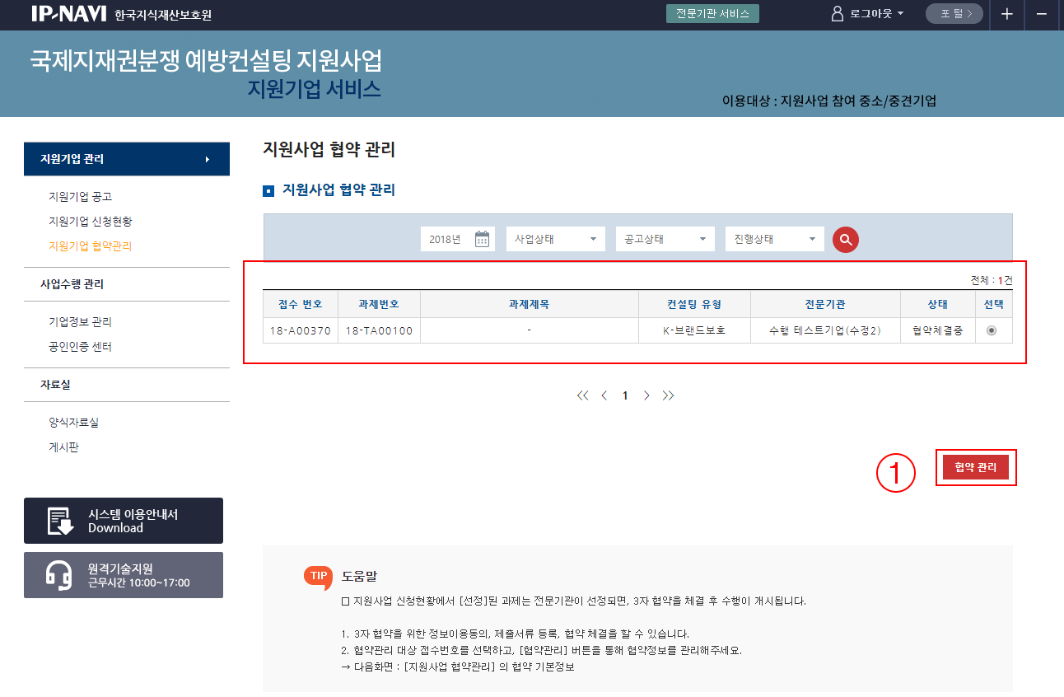
Task: Click the 전문기관 서비스 button
Action: coord(712,14)
